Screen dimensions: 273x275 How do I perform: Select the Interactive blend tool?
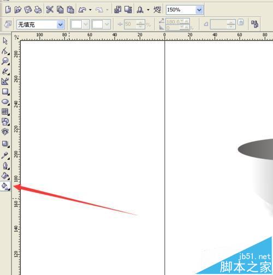point(5,144)
